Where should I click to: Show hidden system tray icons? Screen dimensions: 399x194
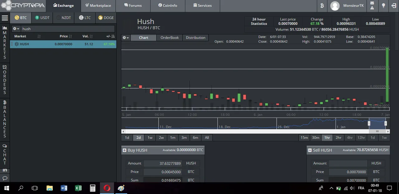(331, 188)
